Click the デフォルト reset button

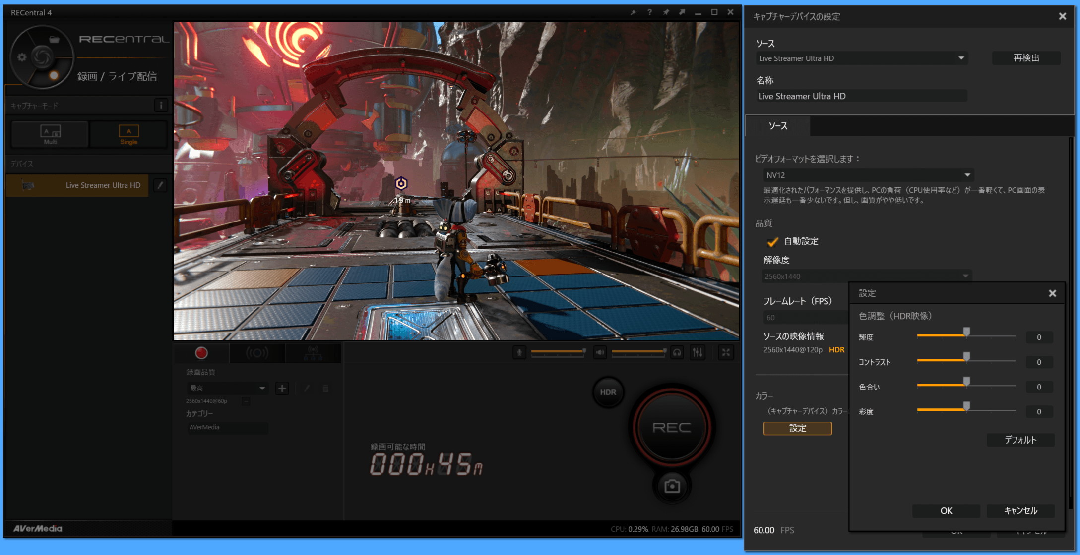[x=1020, y=440]
